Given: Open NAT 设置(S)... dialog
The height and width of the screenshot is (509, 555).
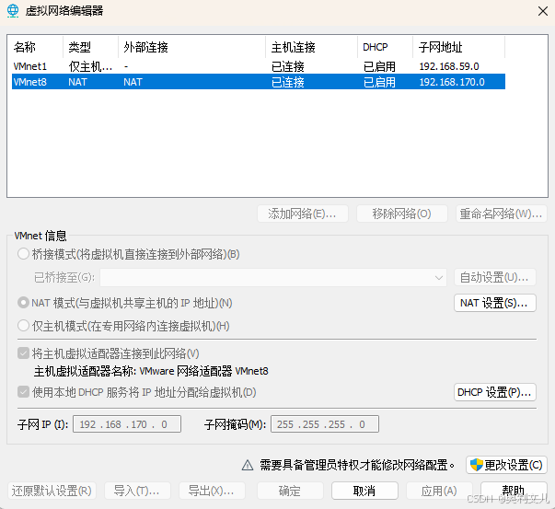Looking at the screenshot, I should (495, 303).
